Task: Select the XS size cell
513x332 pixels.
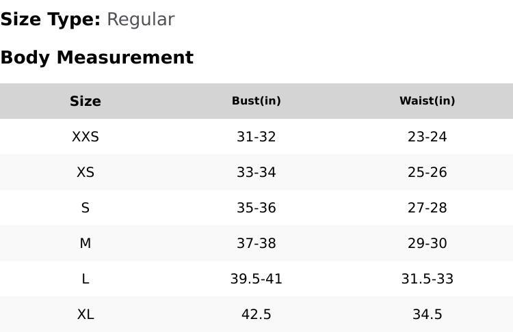Action: click(x=85, y=172)
